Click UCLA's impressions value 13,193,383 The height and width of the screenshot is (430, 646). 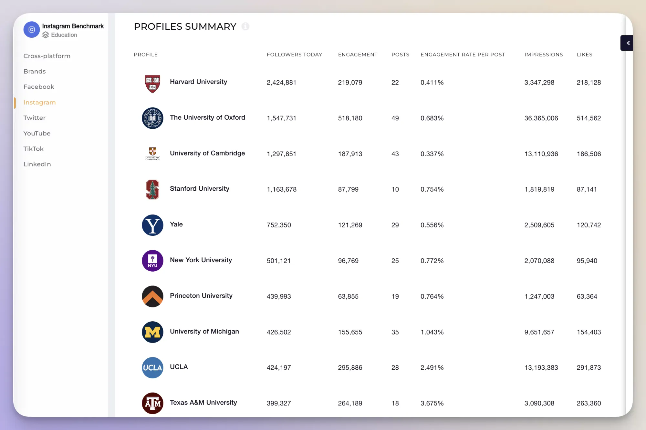(x=541, y=368)
